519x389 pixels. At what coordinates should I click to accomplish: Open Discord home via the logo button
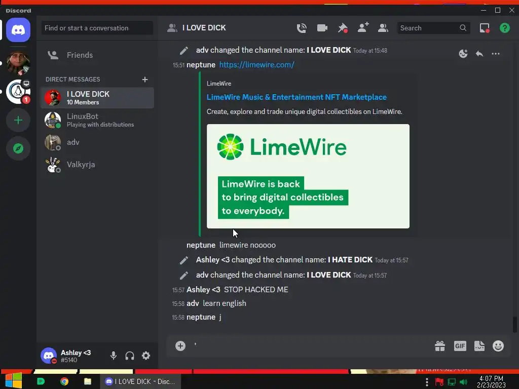pos(18,30)
